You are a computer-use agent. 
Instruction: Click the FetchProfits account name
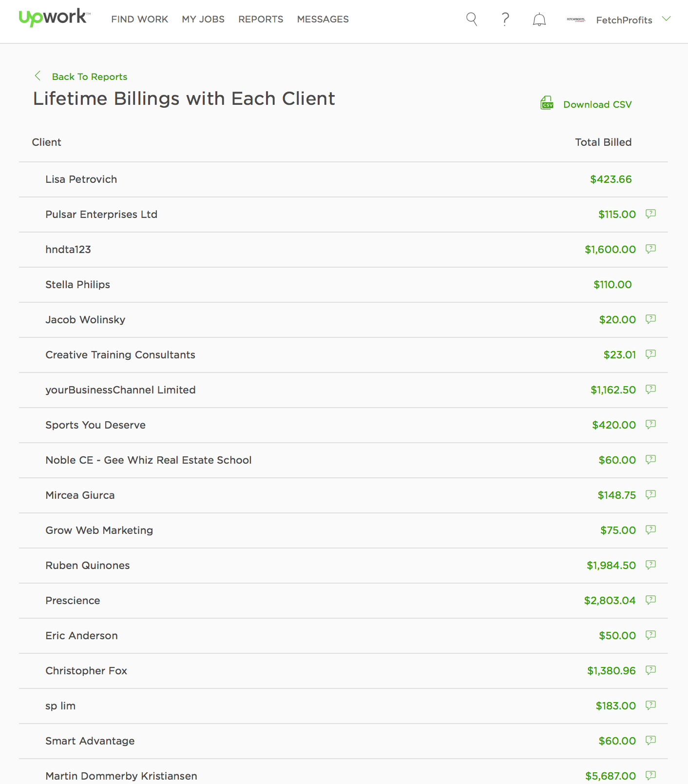pyautogui.click(x=624, y=20)
